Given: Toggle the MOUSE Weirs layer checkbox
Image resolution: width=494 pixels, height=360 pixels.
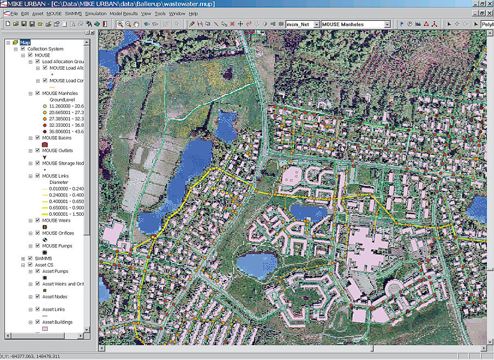Looking at the screenshot, I should 38,220.
